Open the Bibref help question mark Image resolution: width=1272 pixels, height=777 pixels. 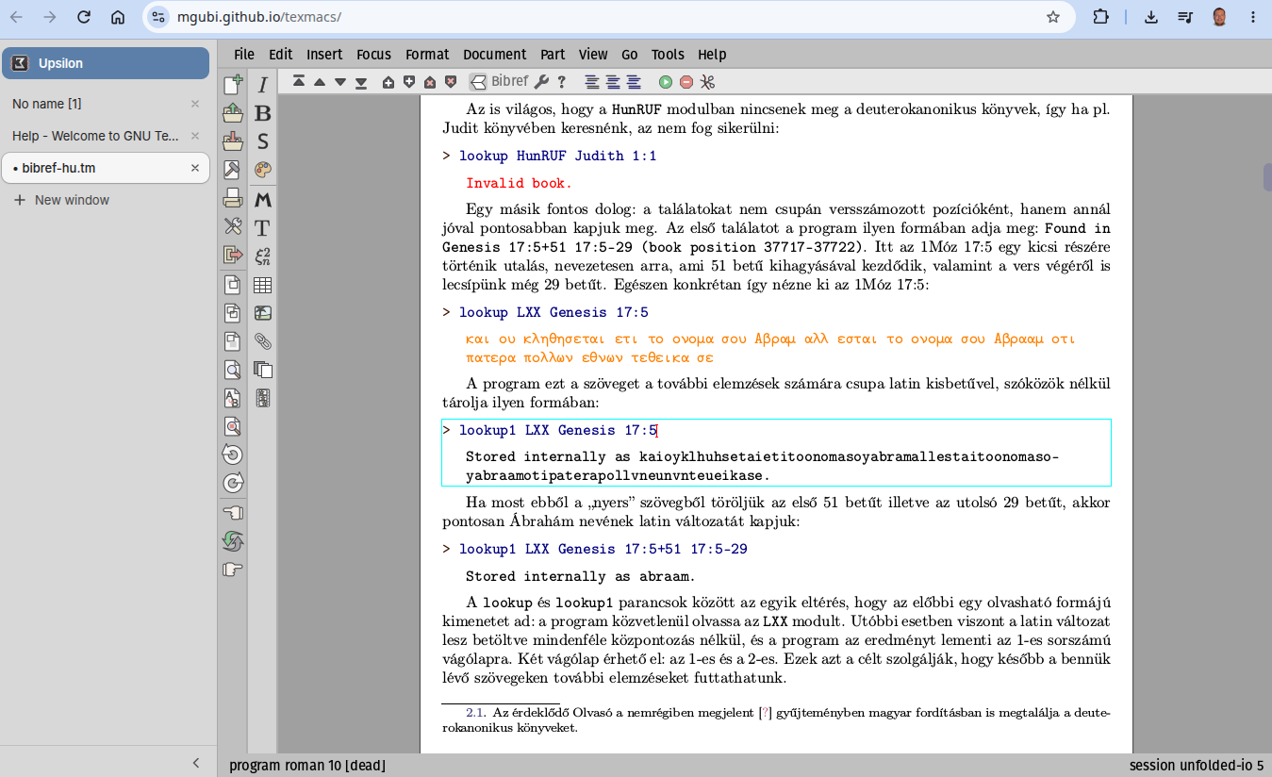(x=562, y=82)
